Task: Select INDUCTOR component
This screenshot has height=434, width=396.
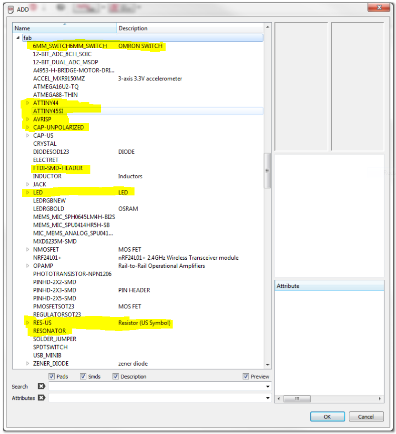Action: click(x=47, y=176)
